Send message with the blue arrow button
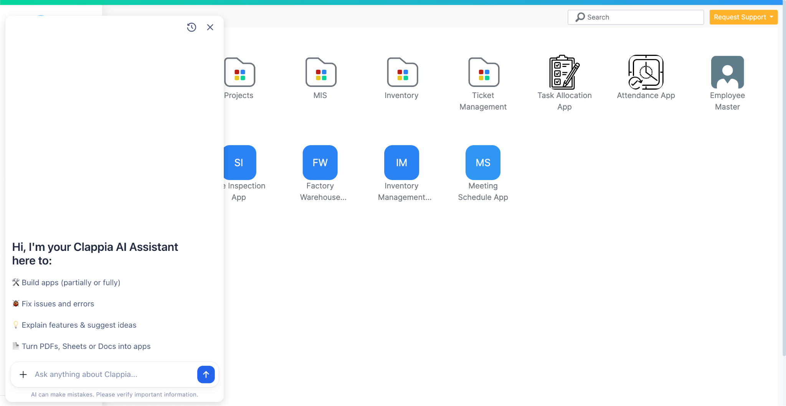The image size is (786, 406). click(206, 374)
